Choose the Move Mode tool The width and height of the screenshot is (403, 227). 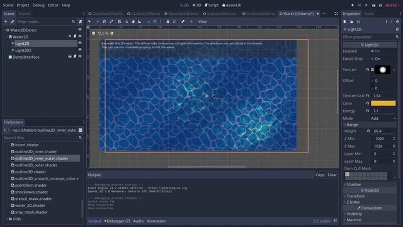click(98, 21)
